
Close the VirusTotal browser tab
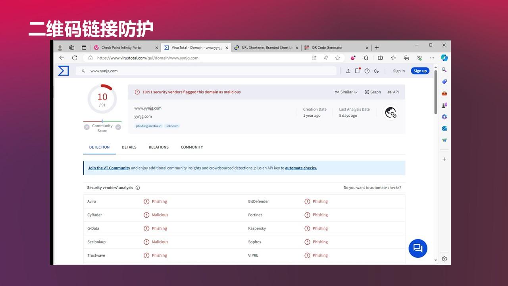tap(227, 48)
